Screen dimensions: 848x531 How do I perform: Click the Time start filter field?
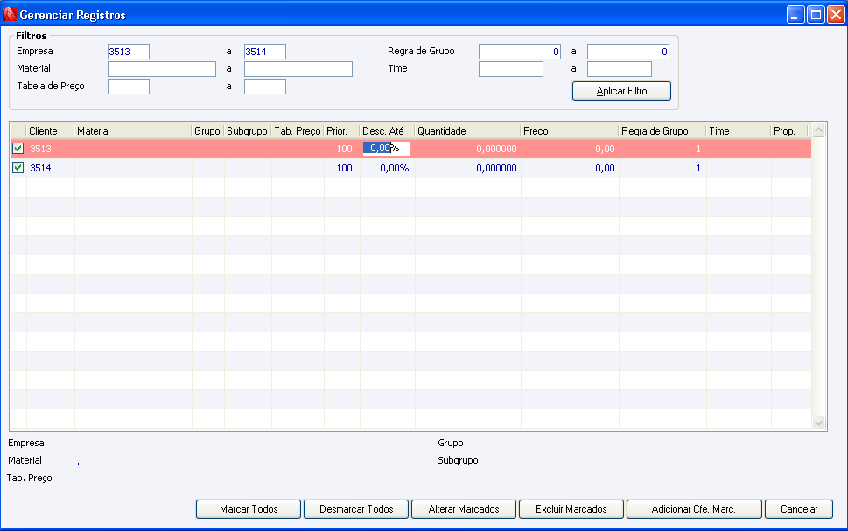point(511,69)
